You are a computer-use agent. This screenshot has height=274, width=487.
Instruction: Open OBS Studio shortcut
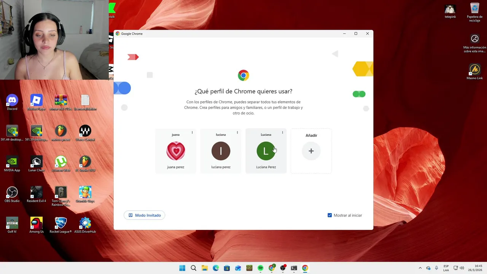(x=12, y=195)
